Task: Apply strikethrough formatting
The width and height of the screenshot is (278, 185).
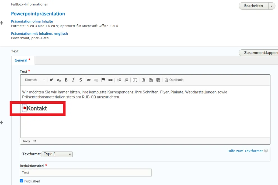Action: 81,80
